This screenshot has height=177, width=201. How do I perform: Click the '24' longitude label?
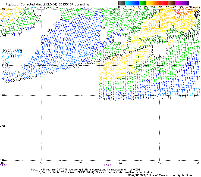[120, 163]
